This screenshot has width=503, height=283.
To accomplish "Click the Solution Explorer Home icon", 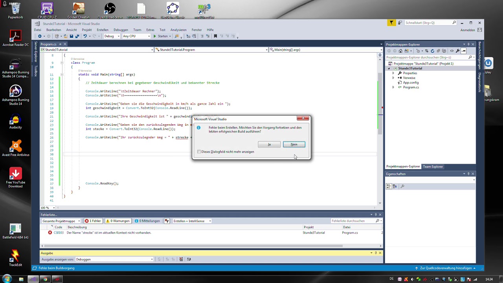I will (400, 51).
